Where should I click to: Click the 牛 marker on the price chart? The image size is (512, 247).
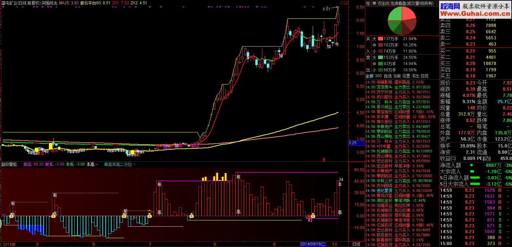click(x=337, y=44)
